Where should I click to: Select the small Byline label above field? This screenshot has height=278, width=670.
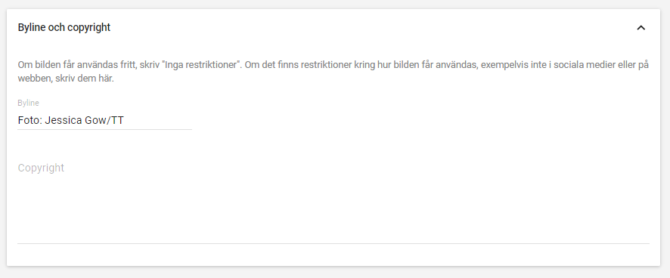[x=28, y=103]
